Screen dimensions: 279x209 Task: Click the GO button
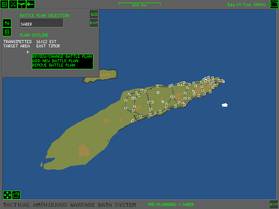pyautogui.click(x=94, y=14)
